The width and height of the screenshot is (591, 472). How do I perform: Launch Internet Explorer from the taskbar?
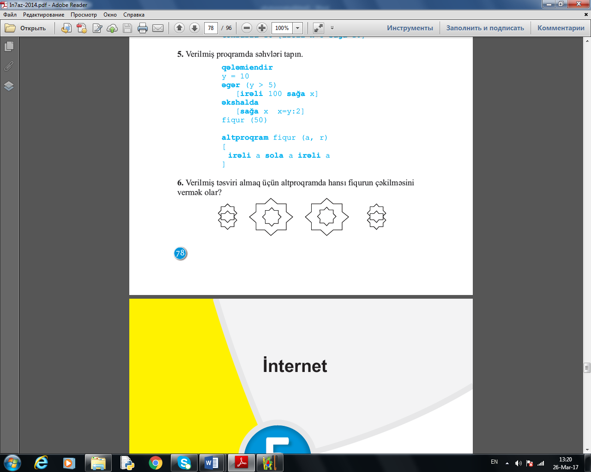coord(41,462)
